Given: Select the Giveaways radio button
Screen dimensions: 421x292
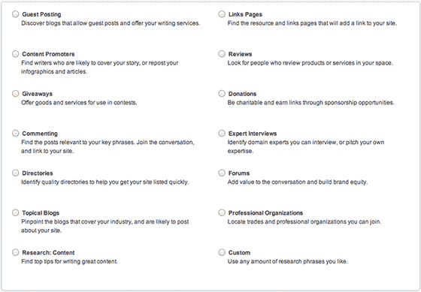Looking at the screenshot, I should pyautogui.click(x=16, y=93).
